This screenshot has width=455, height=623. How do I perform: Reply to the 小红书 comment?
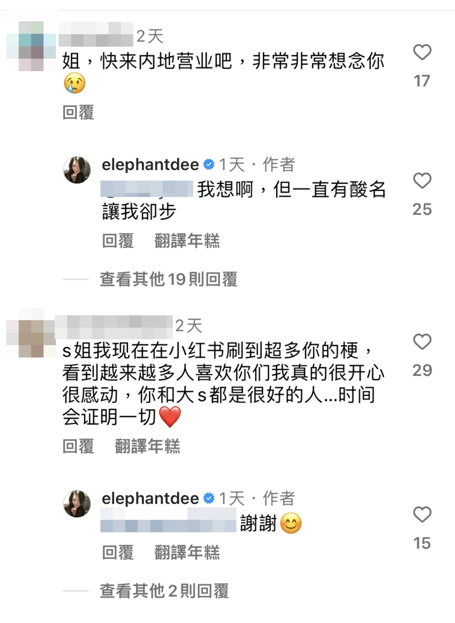(78, 446)
